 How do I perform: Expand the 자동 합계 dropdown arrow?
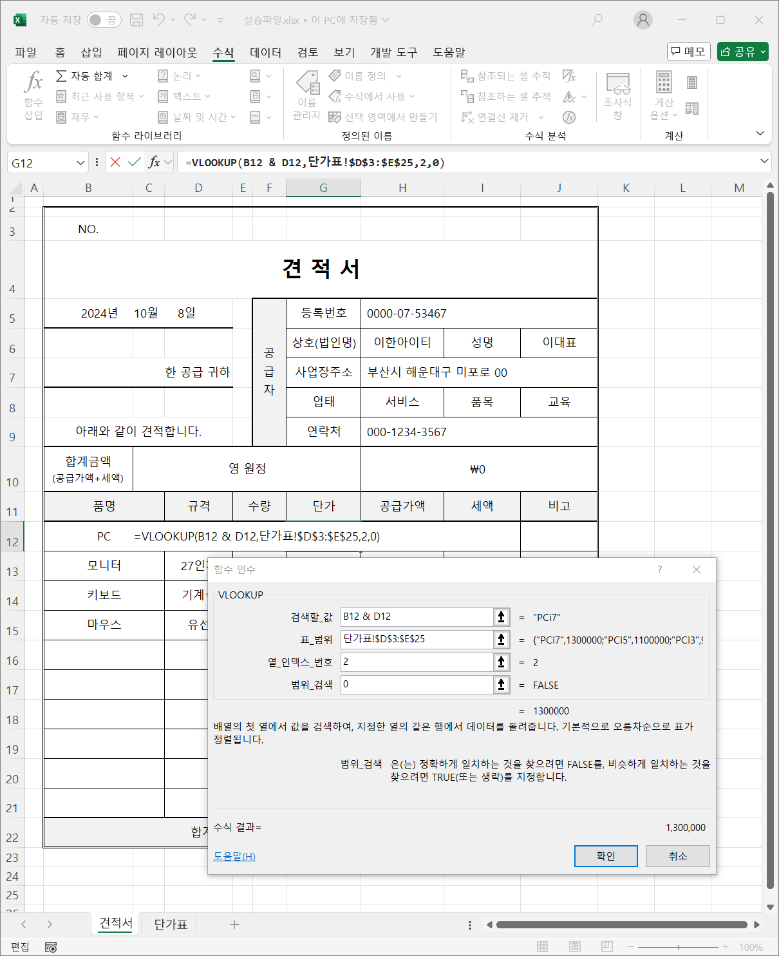[x=125, y=76]
